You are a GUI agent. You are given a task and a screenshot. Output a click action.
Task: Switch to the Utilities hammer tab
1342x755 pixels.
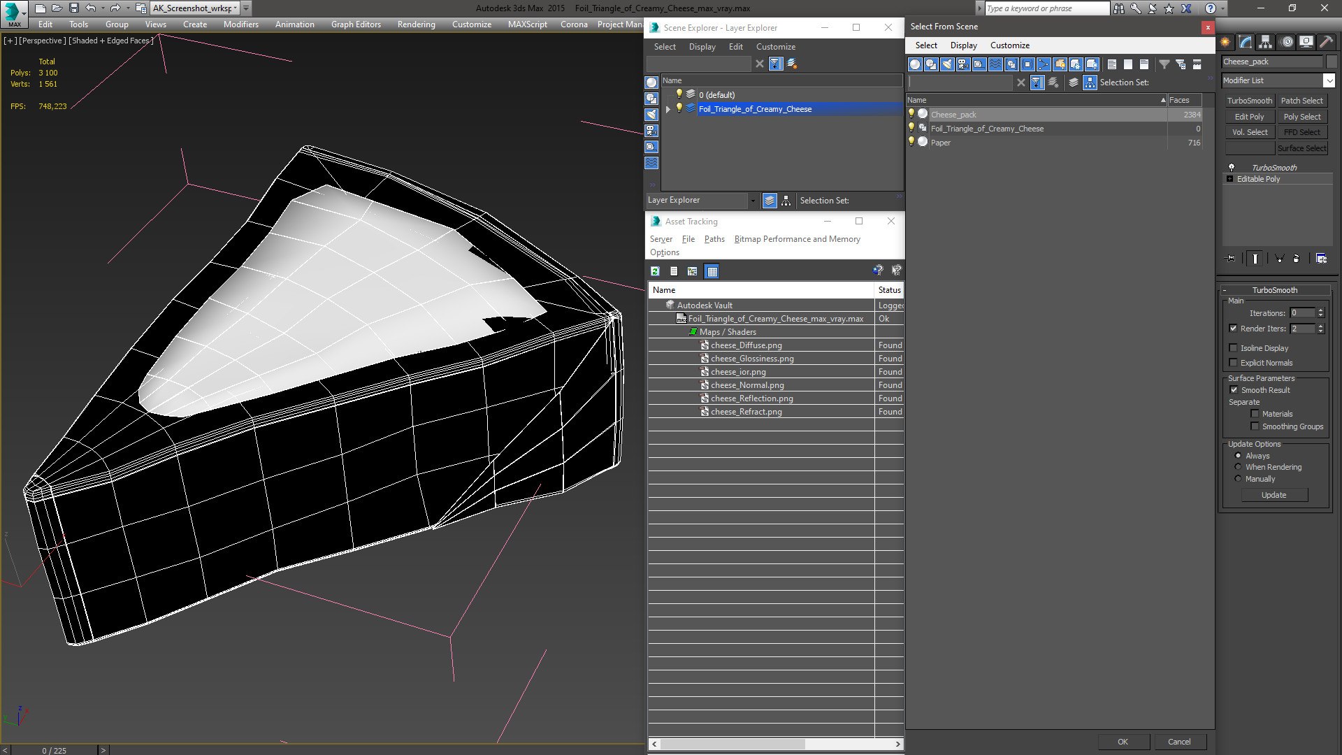coord(1326,43)
